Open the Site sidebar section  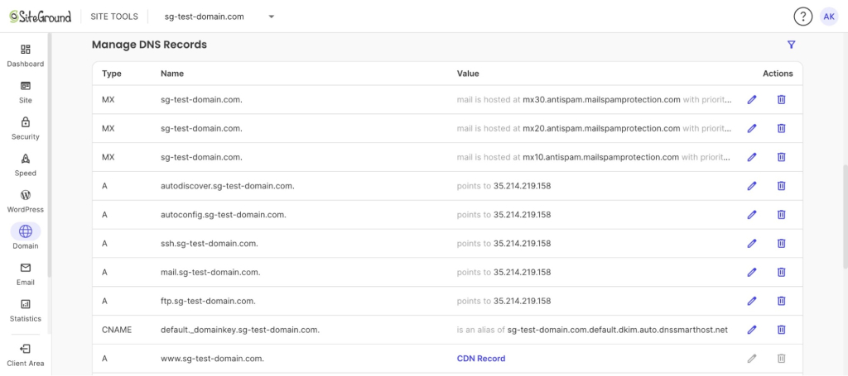[26, 93]
